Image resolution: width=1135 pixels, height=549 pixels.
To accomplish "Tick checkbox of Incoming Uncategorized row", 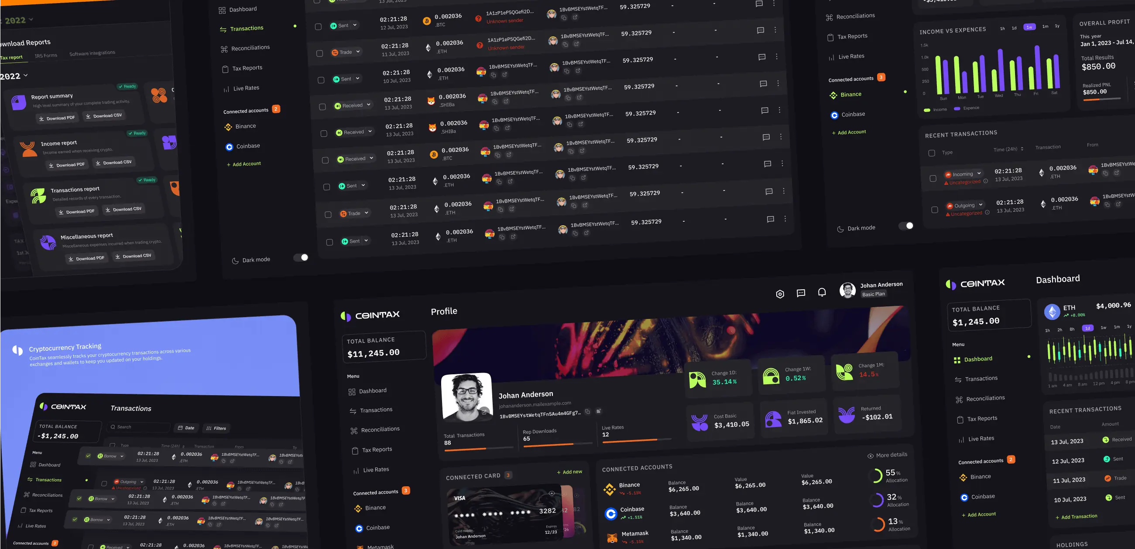I will (933, 178).
